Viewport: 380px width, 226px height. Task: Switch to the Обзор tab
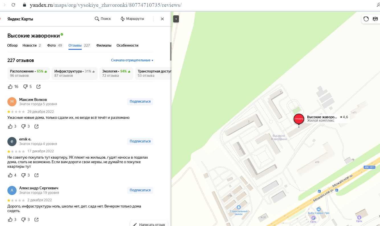click(x=13, y=45)
